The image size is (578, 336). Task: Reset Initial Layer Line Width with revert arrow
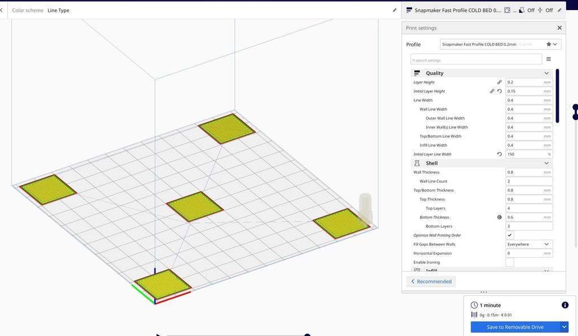point(500,154)
